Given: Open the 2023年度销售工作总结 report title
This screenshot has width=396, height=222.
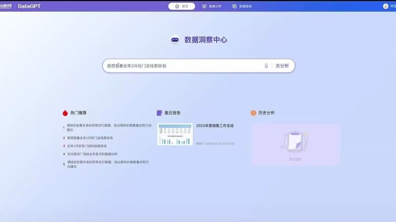Looking at the screenshot, I should (215, 126).
